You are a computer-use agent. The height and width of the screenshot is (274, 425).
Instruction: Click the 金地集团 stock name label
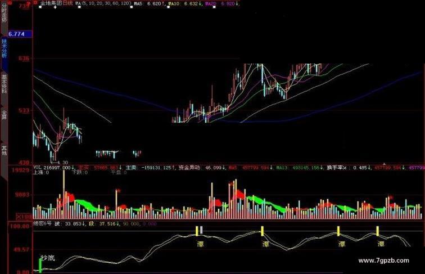pyautogui.click(x=51, y=3)
